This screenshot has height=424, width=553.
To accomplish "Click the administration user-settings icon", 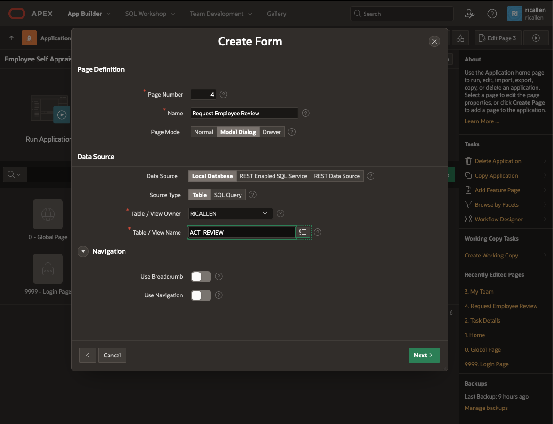I will click(x=469, y=14).
